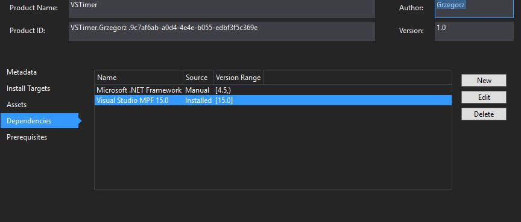Focus the Product Name field

222,8
